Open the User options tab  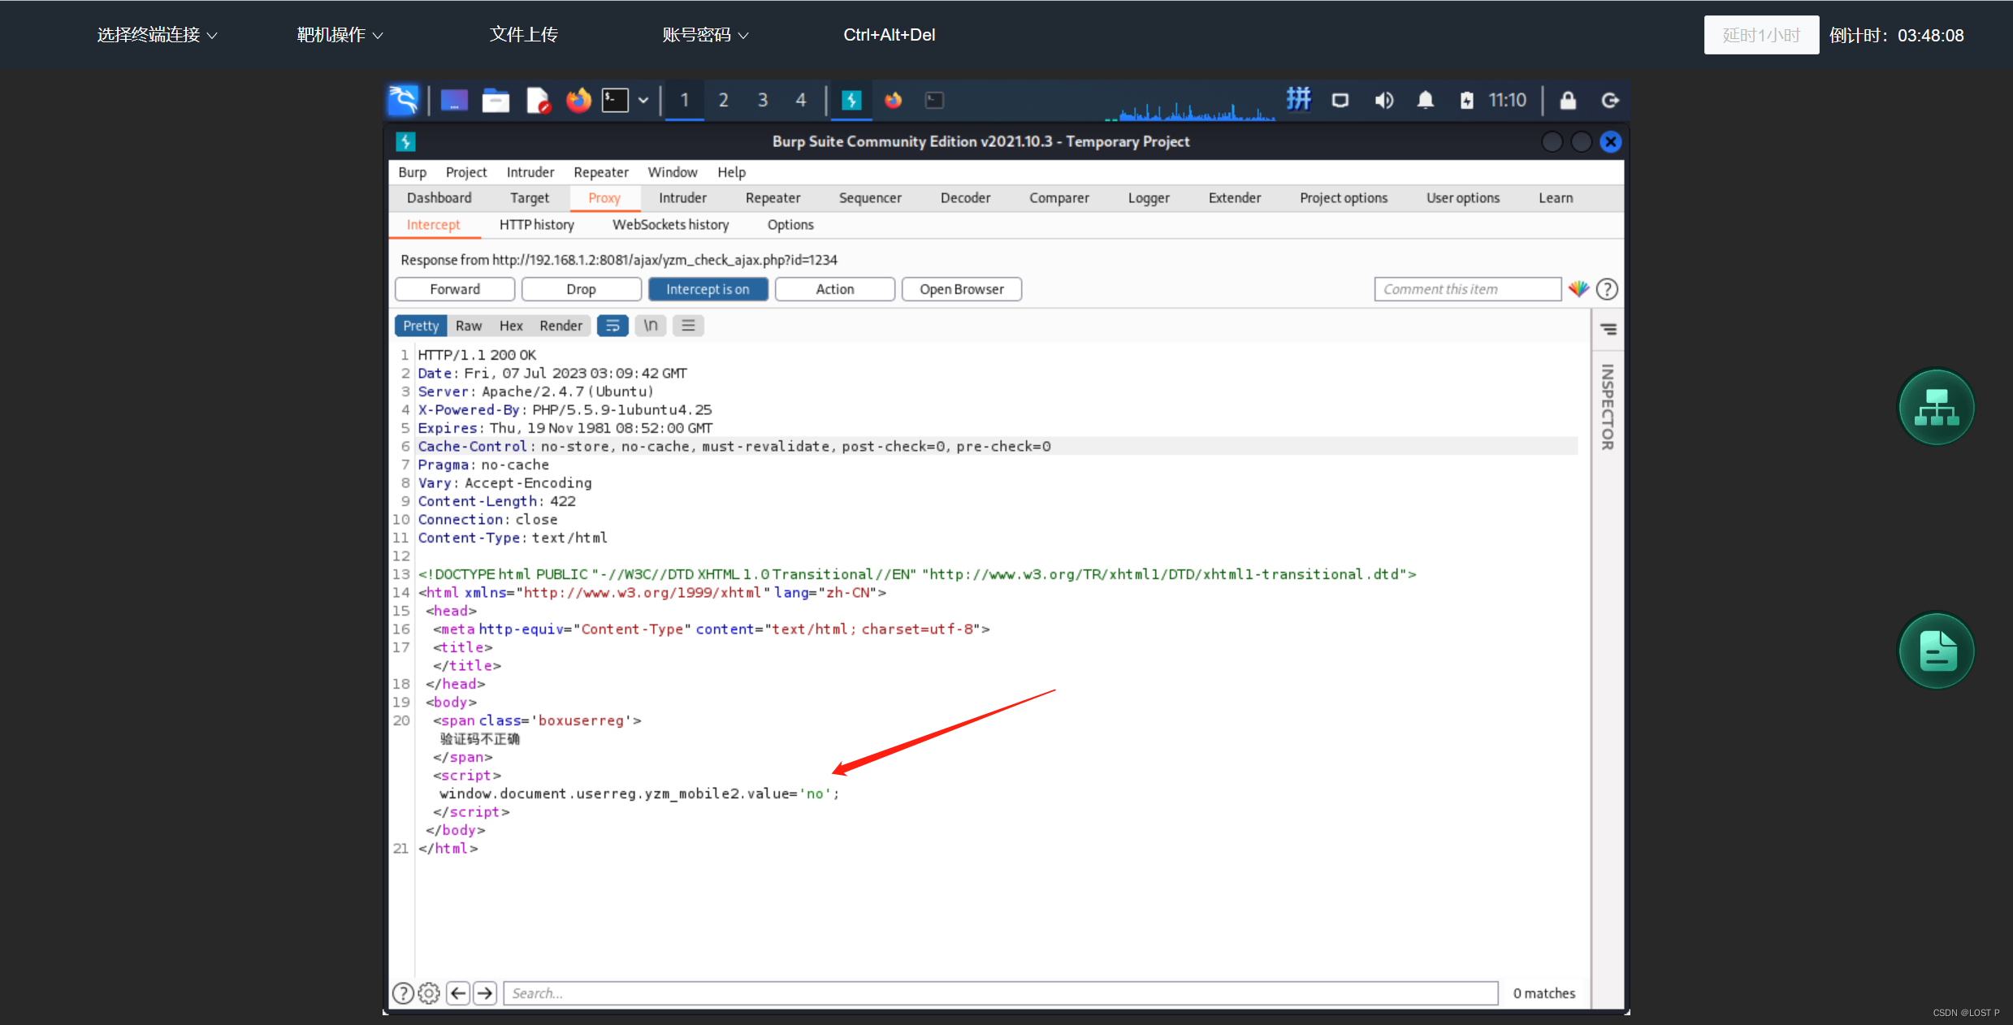point(1463,198)
